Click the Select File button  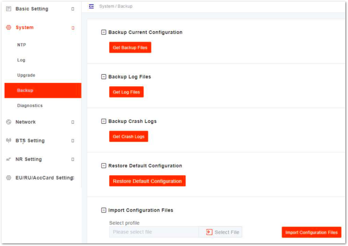click(x=220, y=232)
